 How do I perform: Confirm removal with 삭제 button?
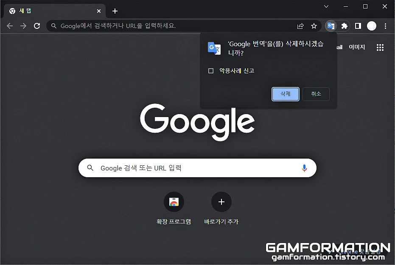(x=286, y=94)
